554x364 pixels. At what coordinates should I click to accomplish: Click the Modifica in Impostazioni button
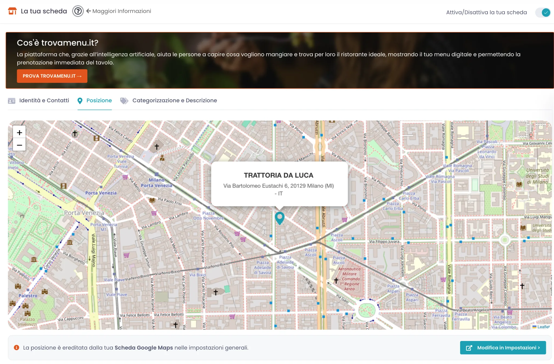click(x=503, y=348)
